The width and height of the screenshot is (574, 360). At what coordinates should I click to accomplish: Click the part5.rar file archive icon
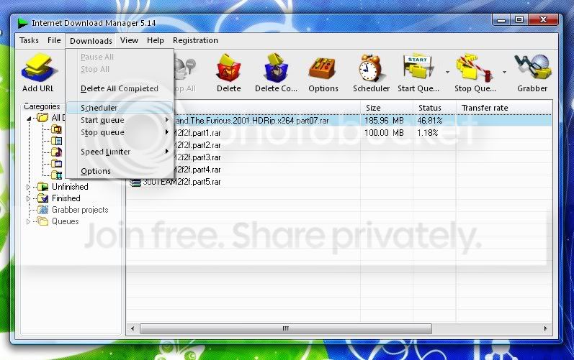[135, 183]
